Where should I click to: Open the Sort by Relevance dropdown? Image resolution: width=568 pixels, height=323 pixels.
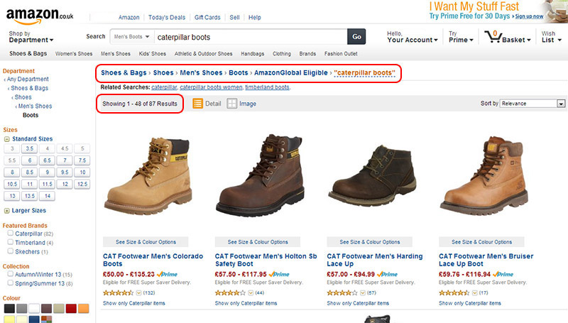pyautogui.click(x=532, y=104)
